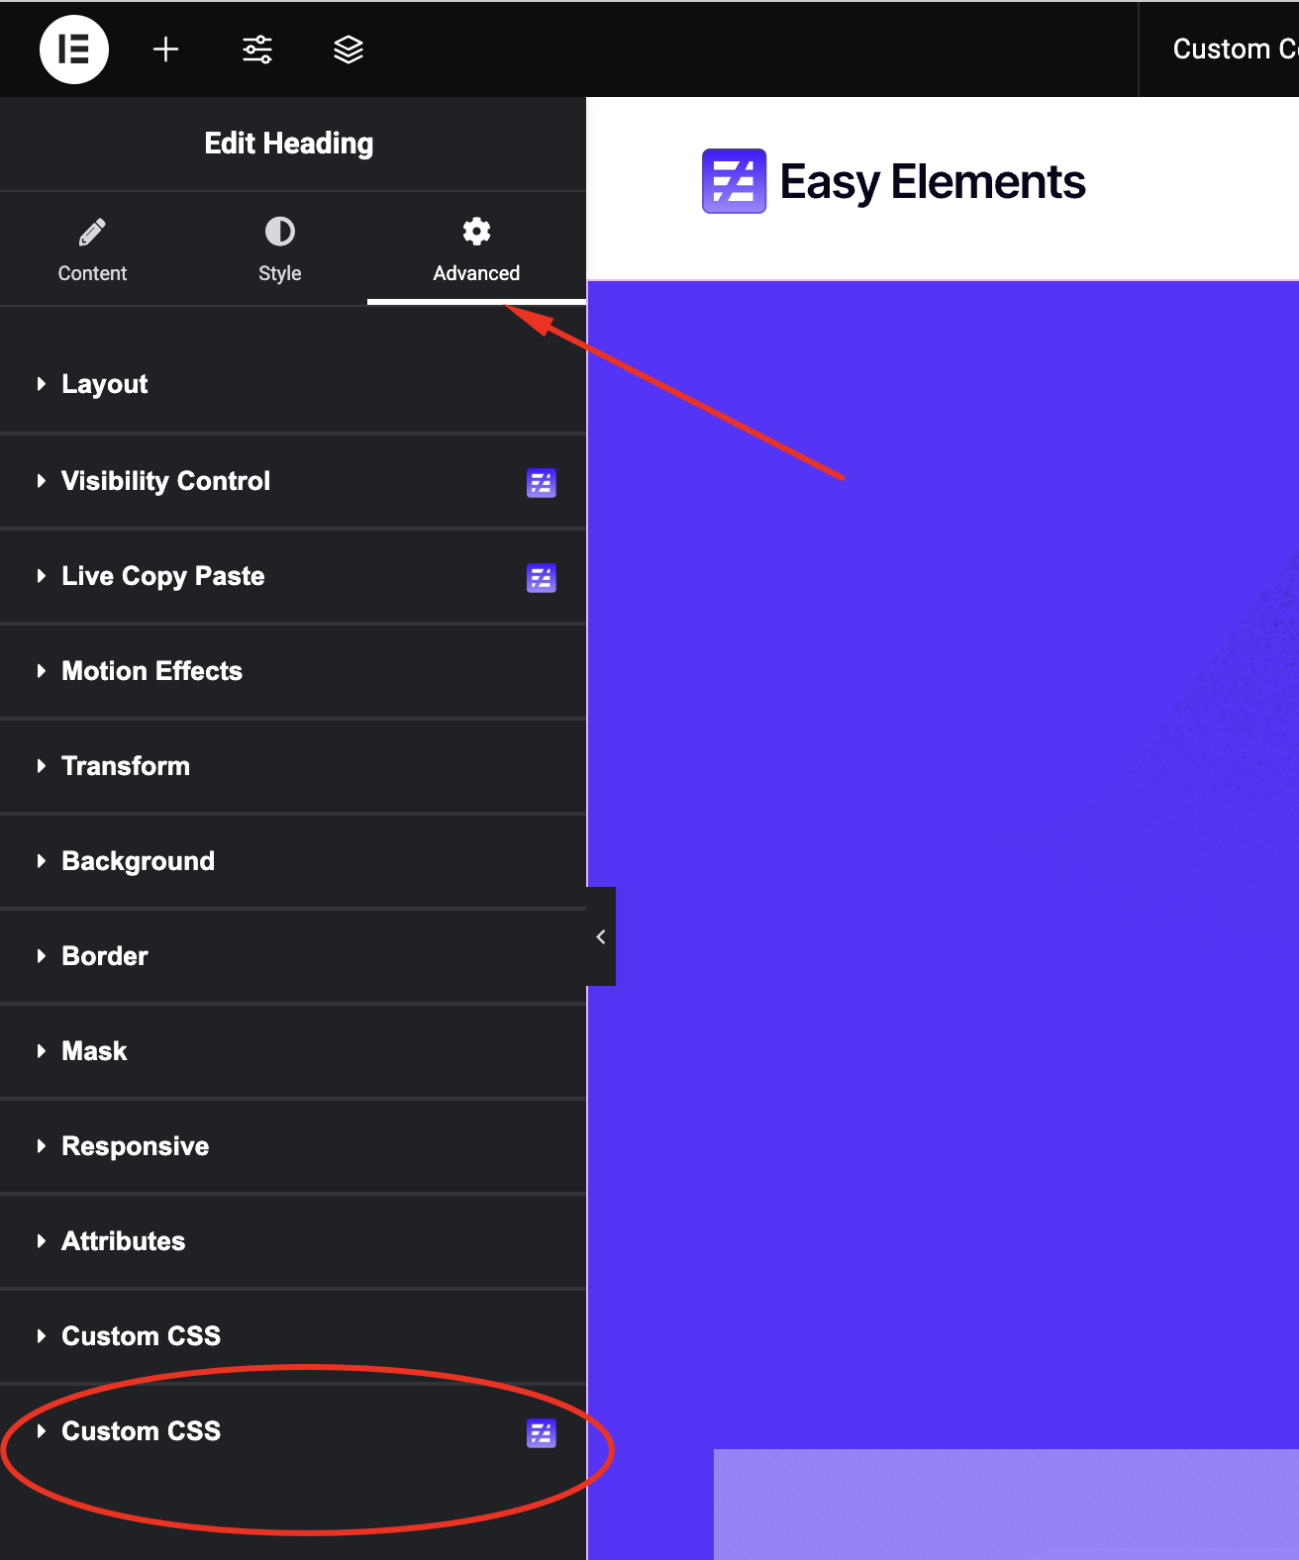Click Easy Elements badge beside Live Copy Paste
1299x1560 pixels.
tap(541, 578)
